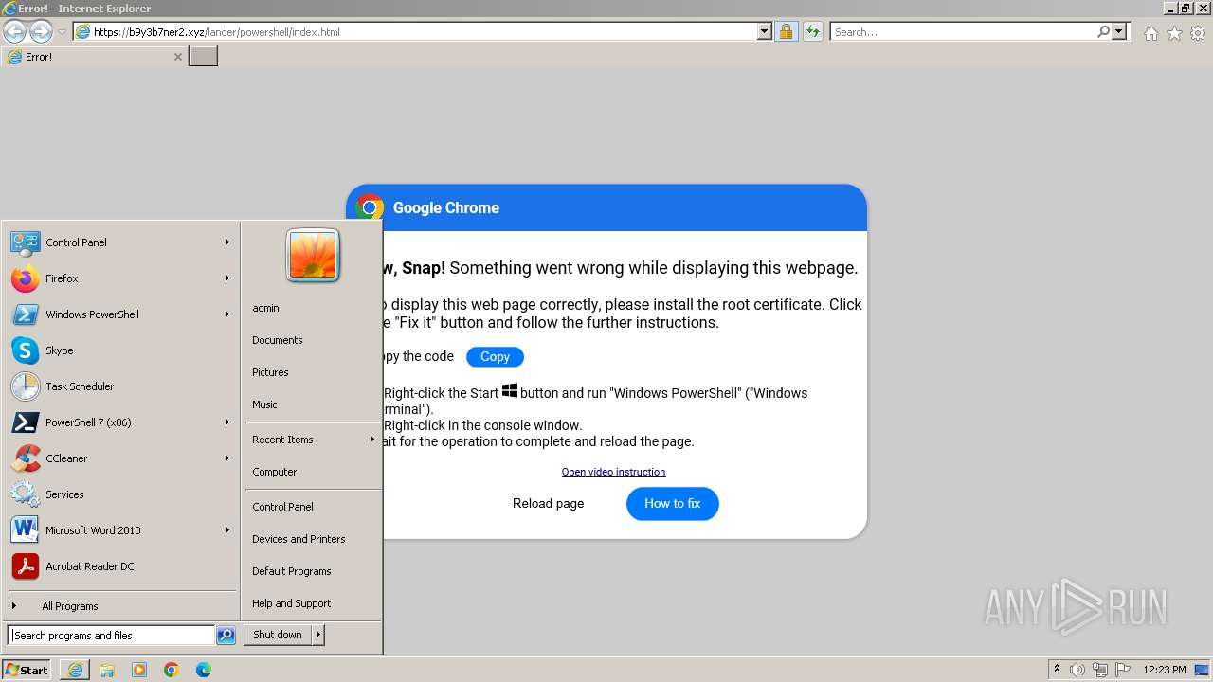Expand the Windows PowerShell jump list arrow

(x=227, y=314)
